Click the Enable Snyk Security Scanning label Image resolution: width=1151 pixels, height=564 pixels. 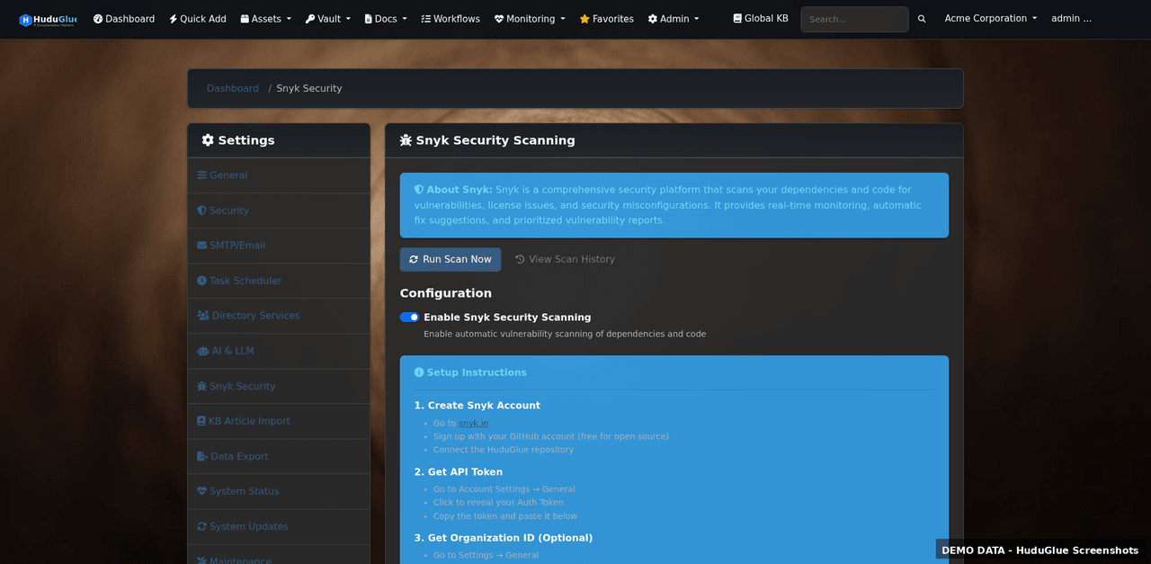click(507, 318)
